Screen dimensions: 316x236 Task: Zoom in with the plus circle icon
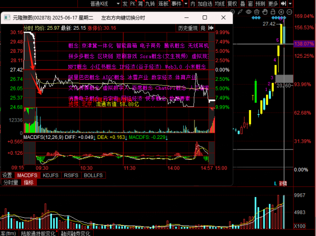[281, 12]
